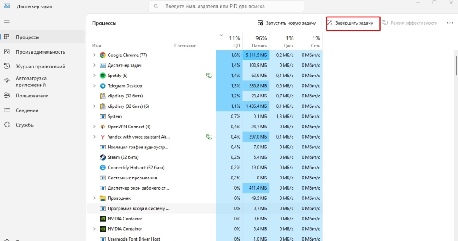Viewport: 458px width, 241px height.
Task: Click the Диспетчер задач row icon
Action: click(x=102, y=65)
